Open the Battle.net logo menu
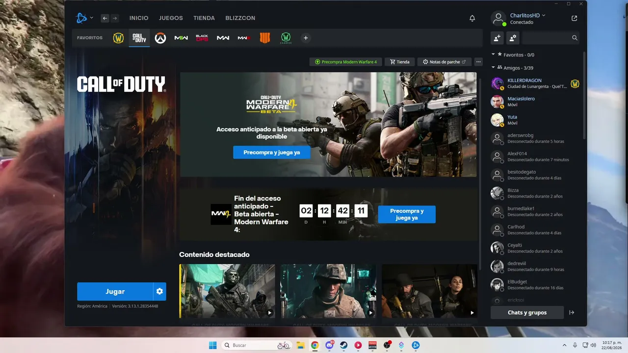 [x=81, y=18]
